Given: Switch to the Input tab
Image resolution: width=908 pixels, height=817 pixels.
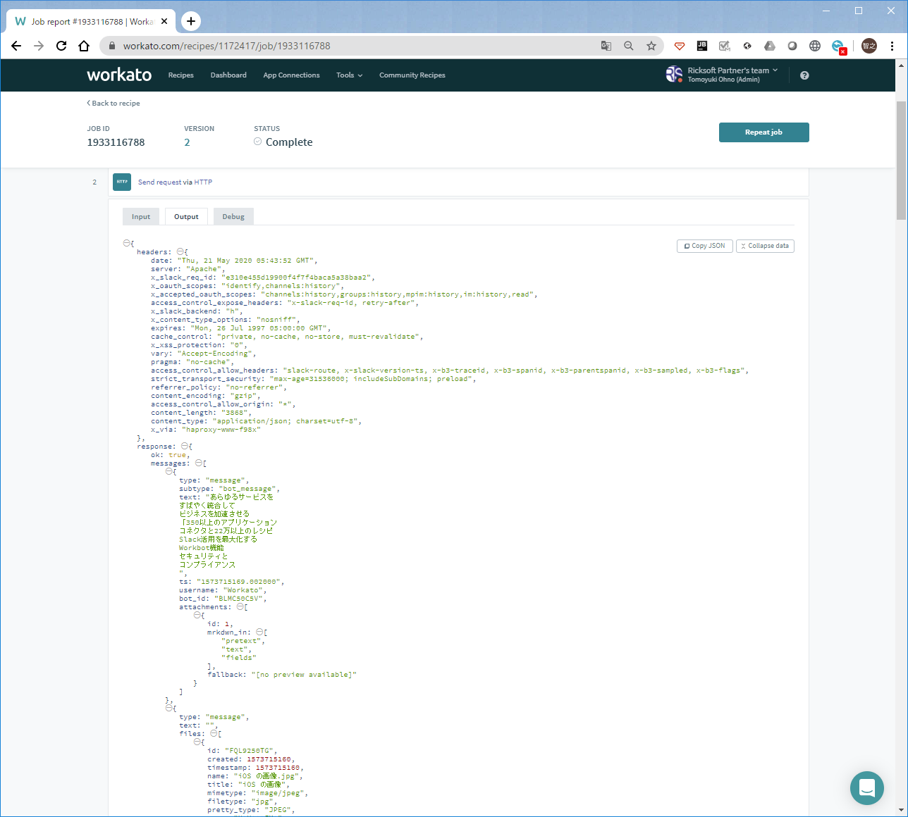Looking at the screenshot, I should pos(141,216).
